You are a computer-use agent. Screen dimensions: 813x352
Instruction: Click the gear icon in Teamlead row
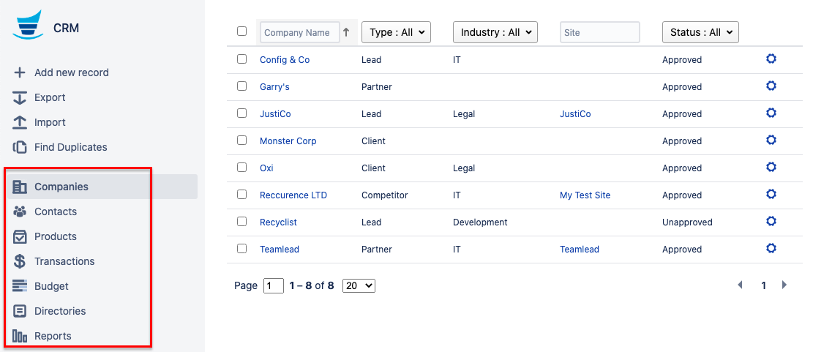(771, 249)
